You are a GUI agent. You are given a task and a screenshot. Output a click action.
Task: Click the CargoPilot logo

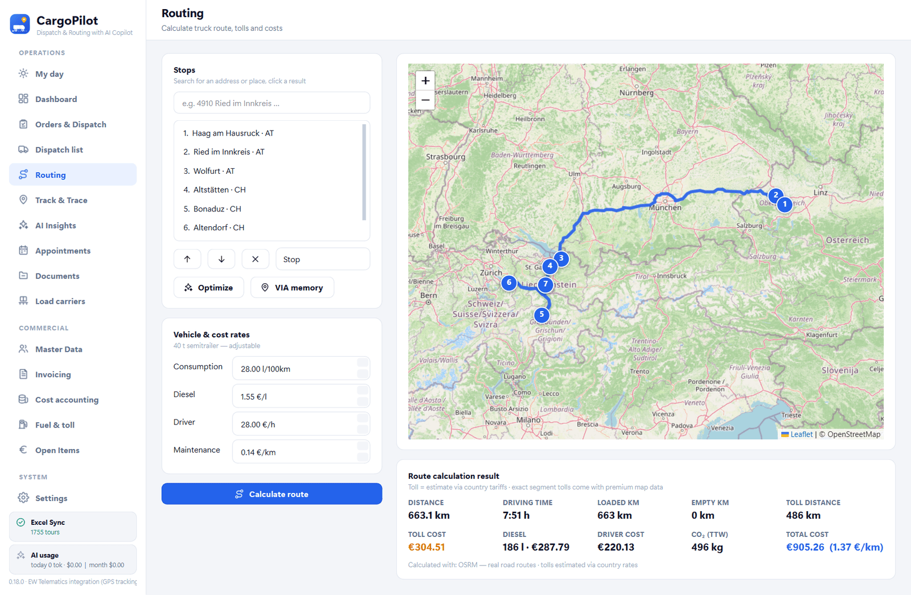tap(20, 24)
